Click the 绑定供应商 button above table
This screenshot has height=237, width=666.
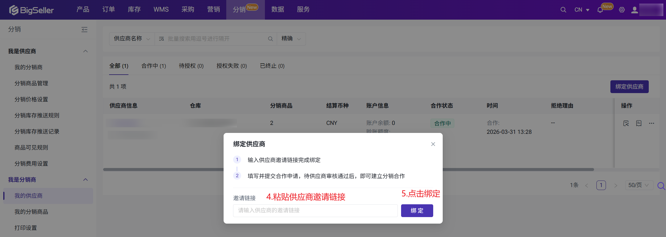629,87
